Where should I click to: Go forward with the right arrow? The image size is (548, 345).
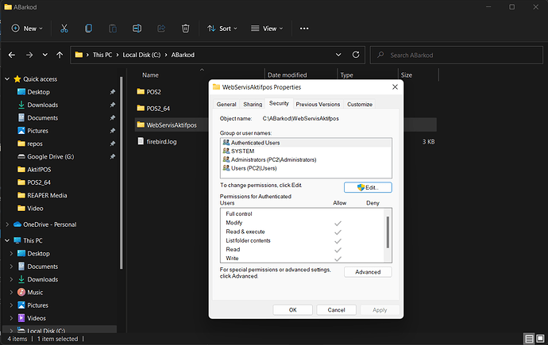tap(29, 55)
